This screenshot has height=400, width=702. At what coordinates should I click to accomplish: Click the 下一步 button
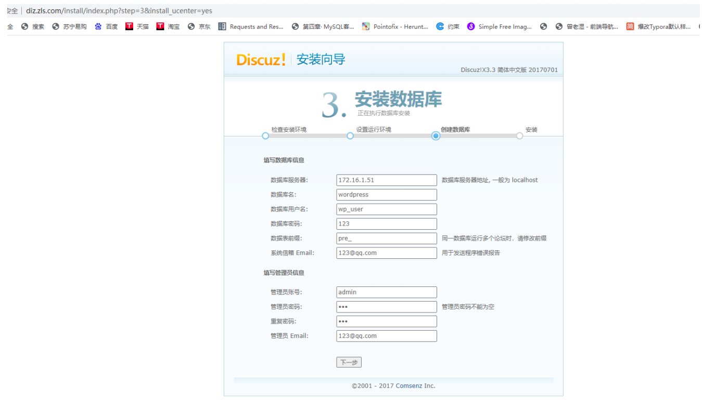(349, 362)
